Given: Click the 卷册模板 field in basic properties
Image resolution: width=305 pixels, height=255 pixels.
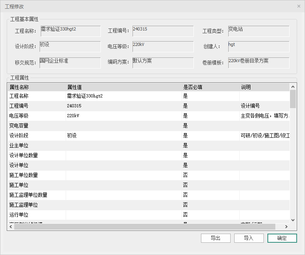Looking at the screenshot, I should click(x=258, y=63).
